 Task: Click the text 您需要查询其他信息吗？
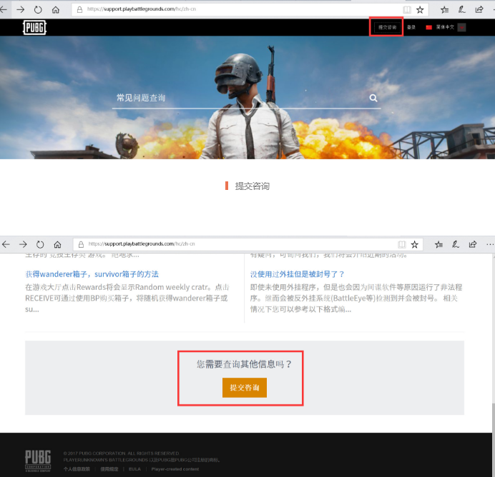coord(245,364)
